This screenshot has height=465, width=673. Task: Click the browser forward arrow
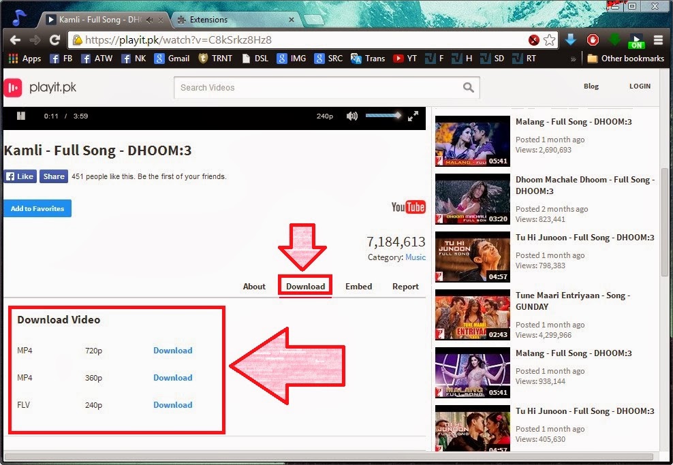pos(35,40)
